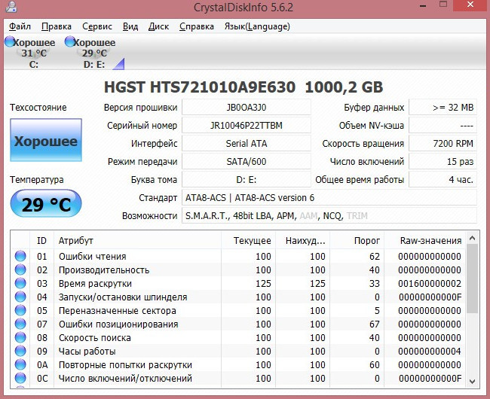Maximize the CrystalDiskInfo window
The width and height of the screenshot is (490, 399).
click(443, 5)
